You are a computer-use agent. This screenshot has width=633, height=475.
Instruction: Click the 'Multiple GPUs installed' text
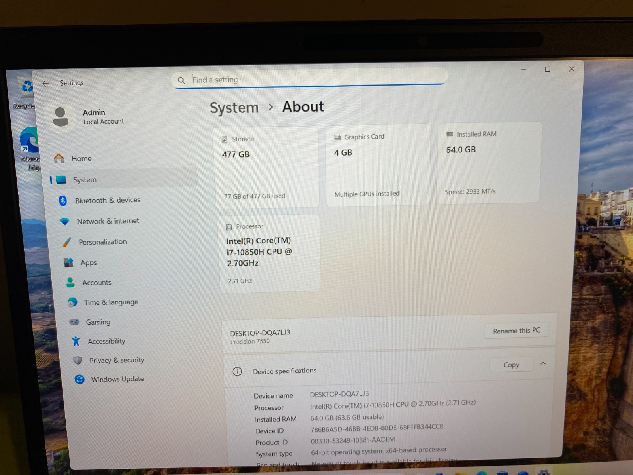(367, 194)
